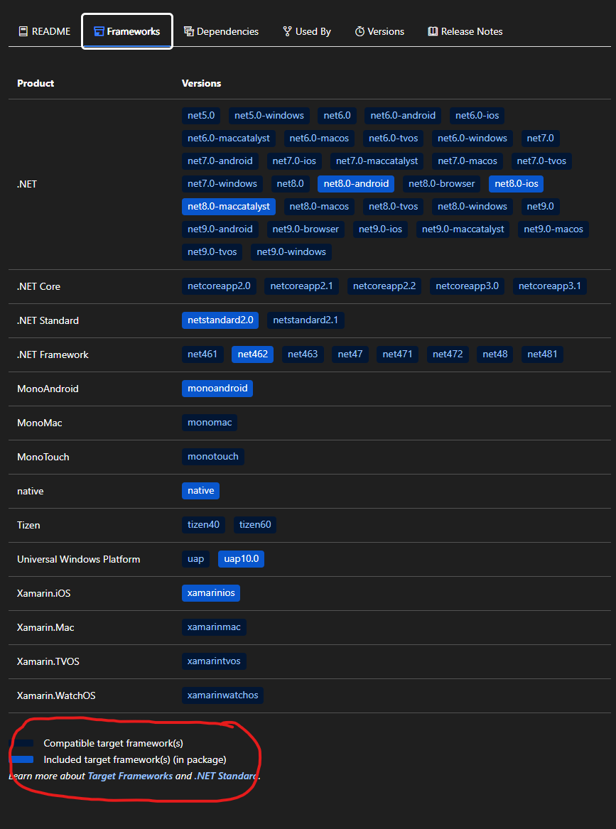This screenshot has height=829, width=616.
Task: Open the .NET Standard learn-more link
Action: 227,776
